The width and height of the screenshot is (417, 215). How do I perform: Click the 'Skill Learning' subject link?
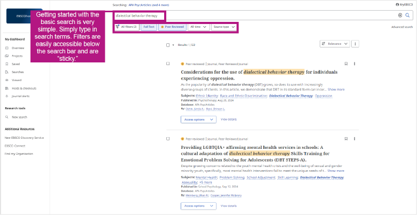click(x=288, y=177)
